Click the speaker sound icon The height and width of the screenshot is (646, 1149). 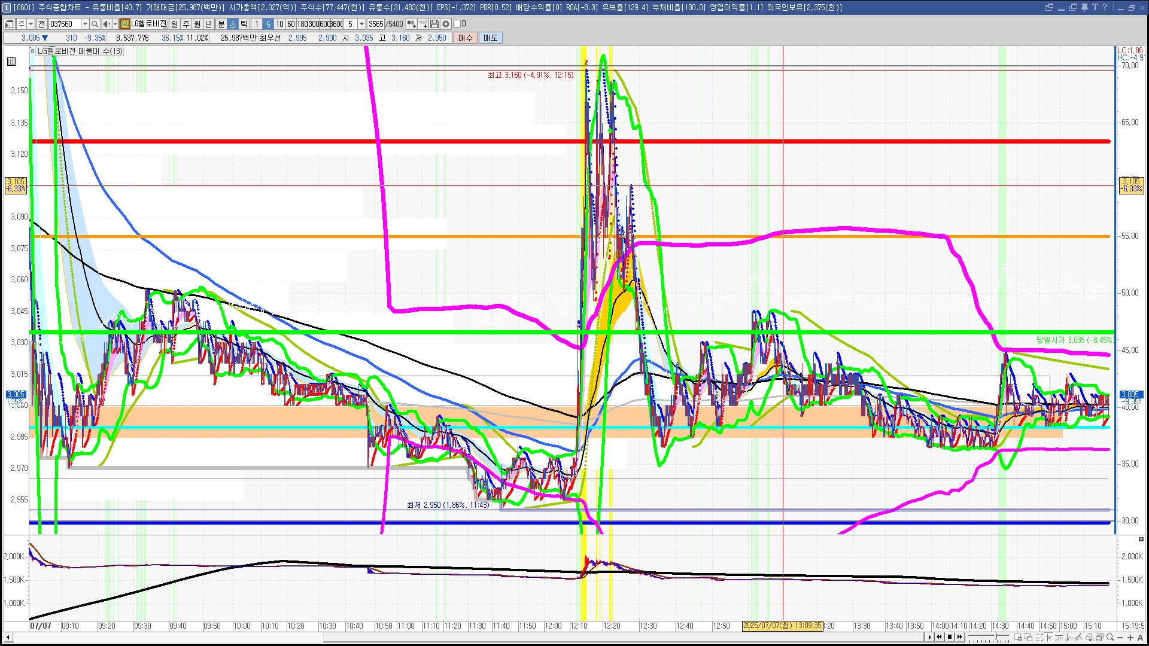click(106, 24)
